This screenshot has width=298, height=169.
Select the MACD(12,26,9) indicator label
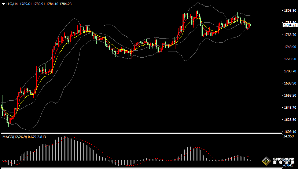15,137
